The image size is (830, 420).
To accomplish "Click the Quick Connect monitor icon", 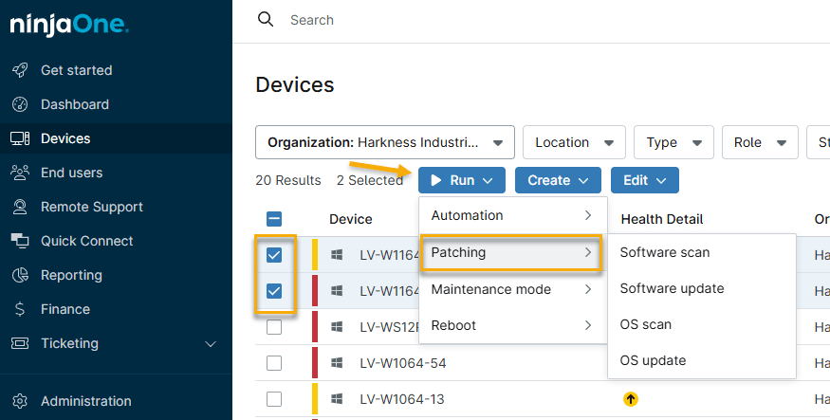I will point(20,241).
